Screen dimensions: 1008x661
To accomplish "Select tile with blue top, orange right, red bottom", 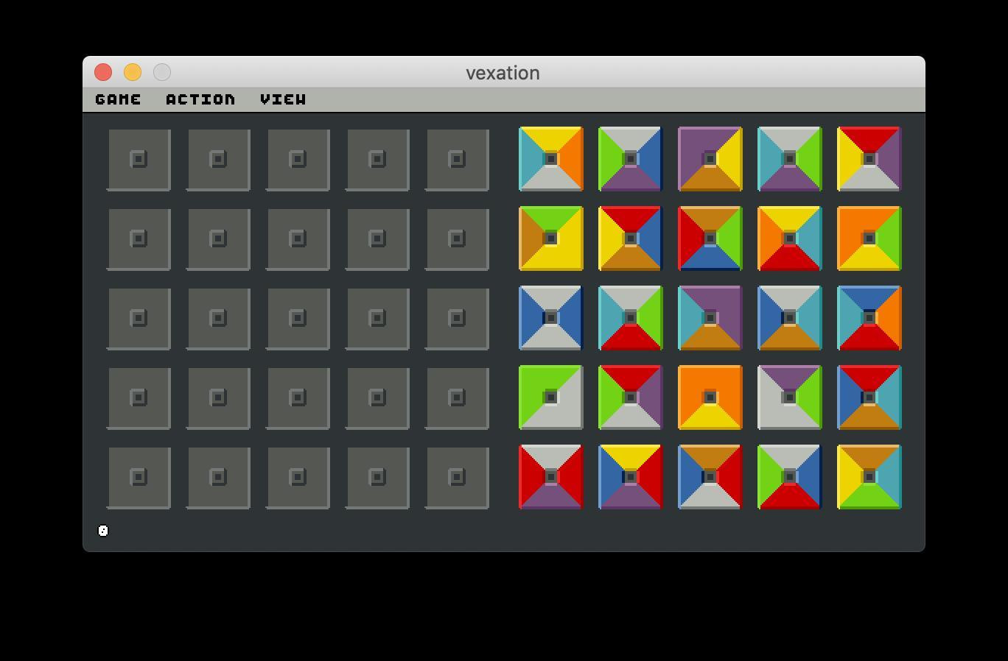I will tap(869, 318).
